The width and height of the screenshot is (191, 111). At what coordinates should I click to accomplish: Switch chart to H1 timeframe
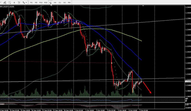[x=50, y=3]
